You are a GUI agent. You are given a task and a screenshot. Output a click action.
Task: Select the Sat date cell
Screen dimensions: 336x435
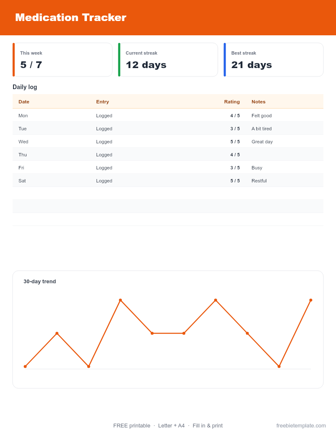point(22,181)
